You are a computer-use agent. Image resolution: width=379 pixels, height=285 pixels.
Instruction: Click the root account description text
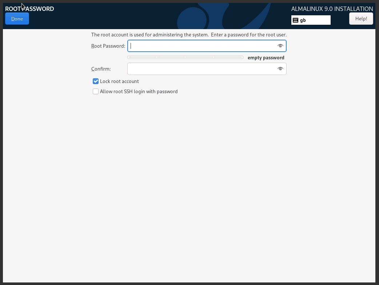pyautogui.click(x=189, y=35)
